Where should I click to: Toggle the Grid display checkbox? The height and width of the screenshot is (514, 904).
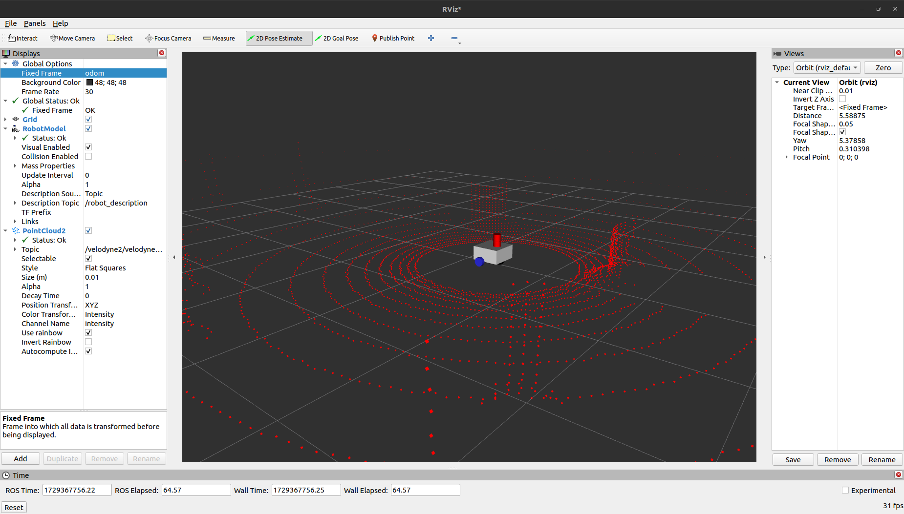(88, 119)
